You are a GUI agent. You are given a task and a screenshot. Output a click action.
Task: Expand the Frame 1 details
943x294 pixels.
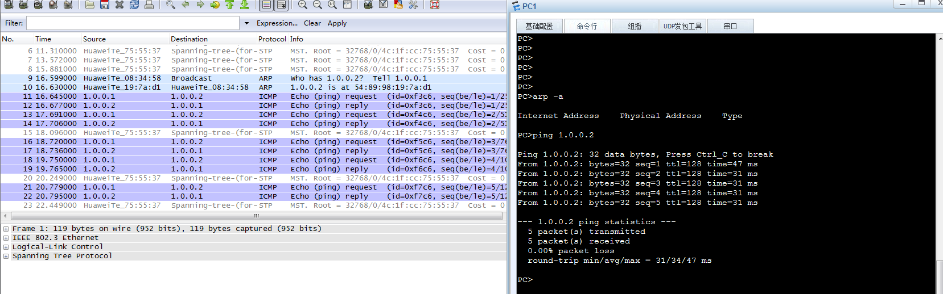tap(6, 229)
